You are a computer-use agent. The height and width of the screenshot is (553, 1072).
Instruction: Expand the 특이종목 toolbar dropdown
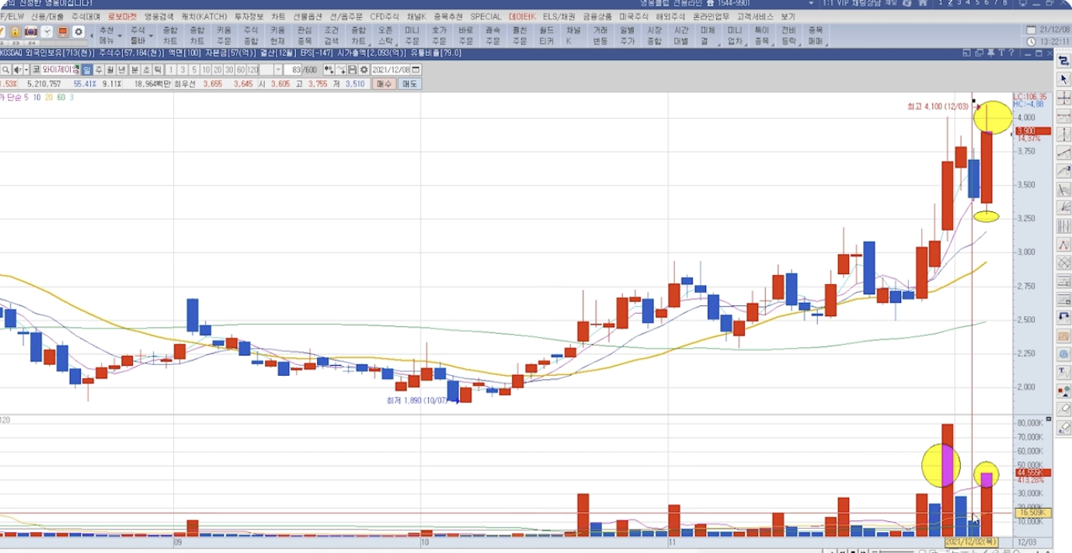coord(771,44)
